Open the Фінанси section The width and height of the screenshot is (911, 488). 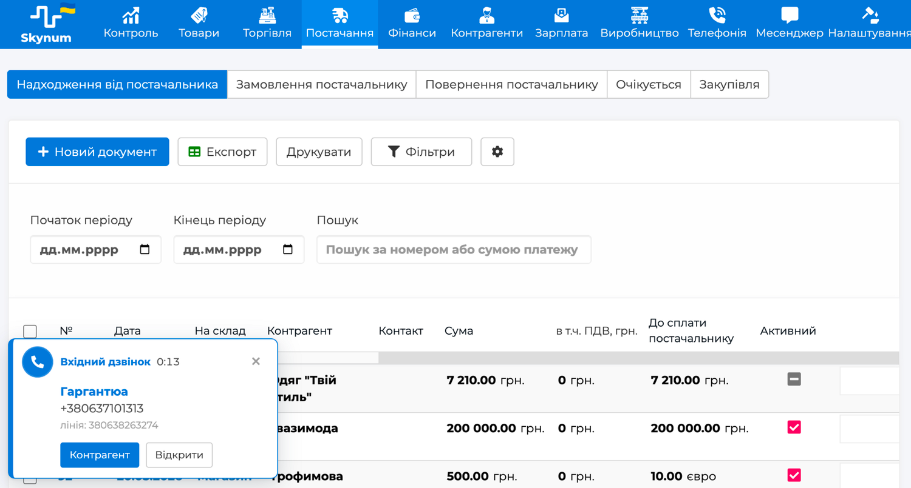coord(412,24)
